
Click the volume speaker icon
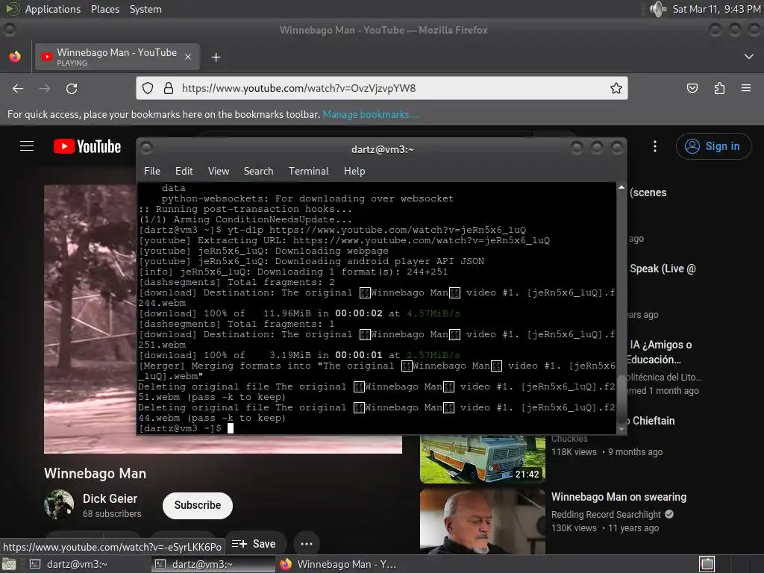pyautogui.click(x=658, y=9)
